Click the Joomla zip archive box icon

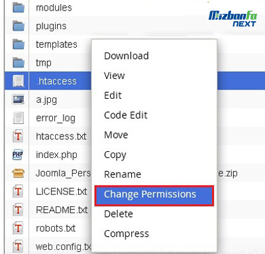click(x=19, y=173)
